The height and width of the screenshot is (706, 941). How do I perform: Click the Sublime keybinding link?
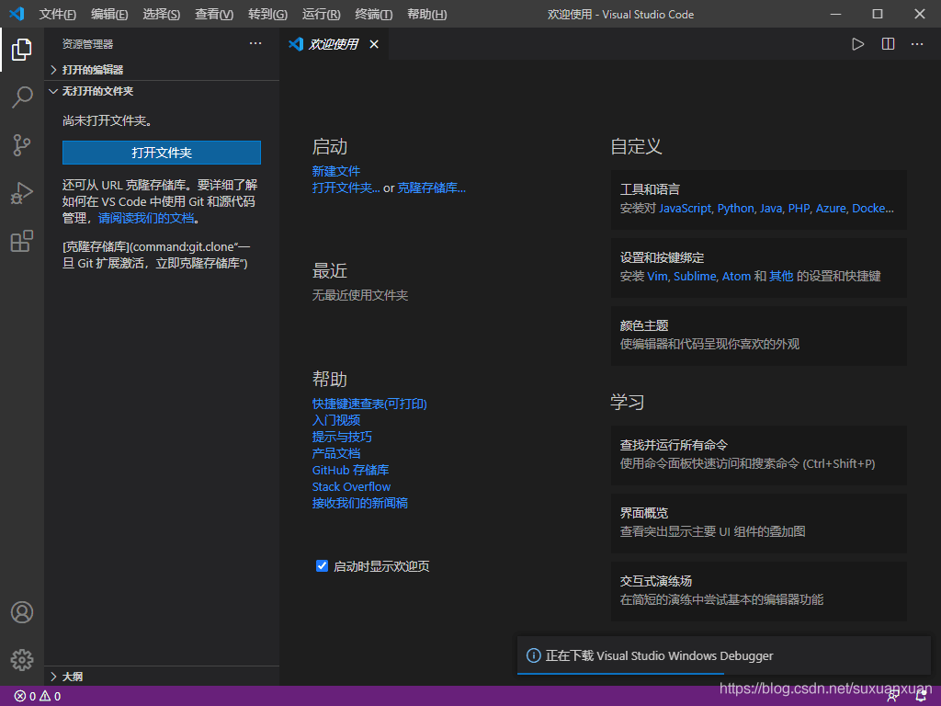tap(695, 276)
